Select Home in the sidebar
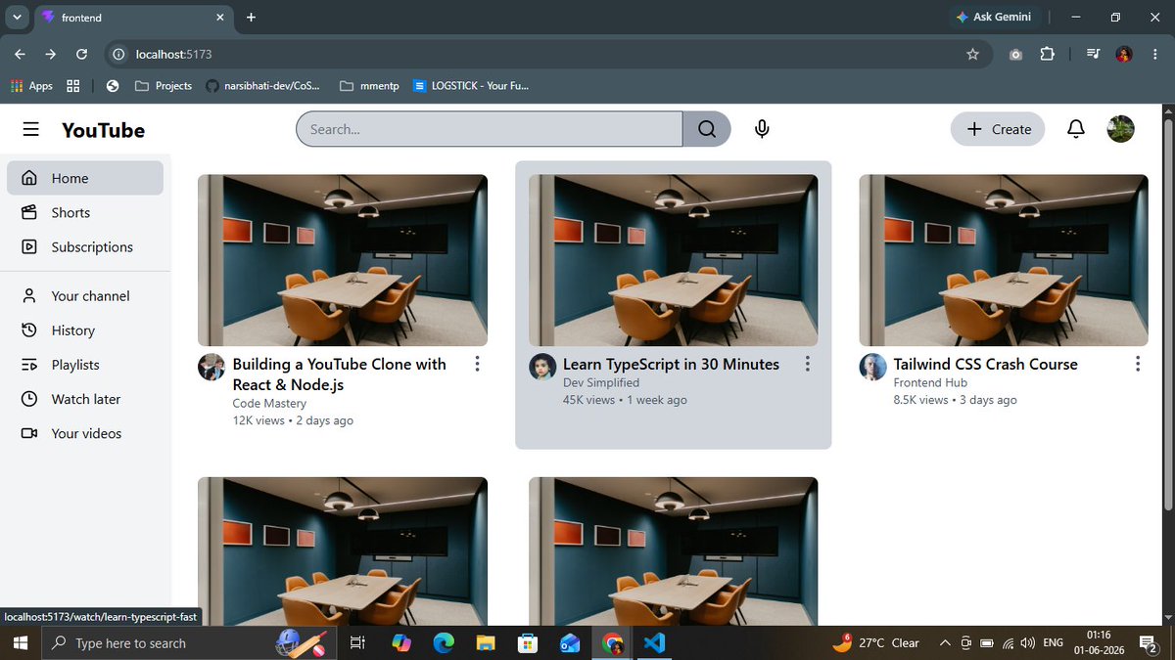The width and height of the screenshot is (1175, 660). (85, 178)
